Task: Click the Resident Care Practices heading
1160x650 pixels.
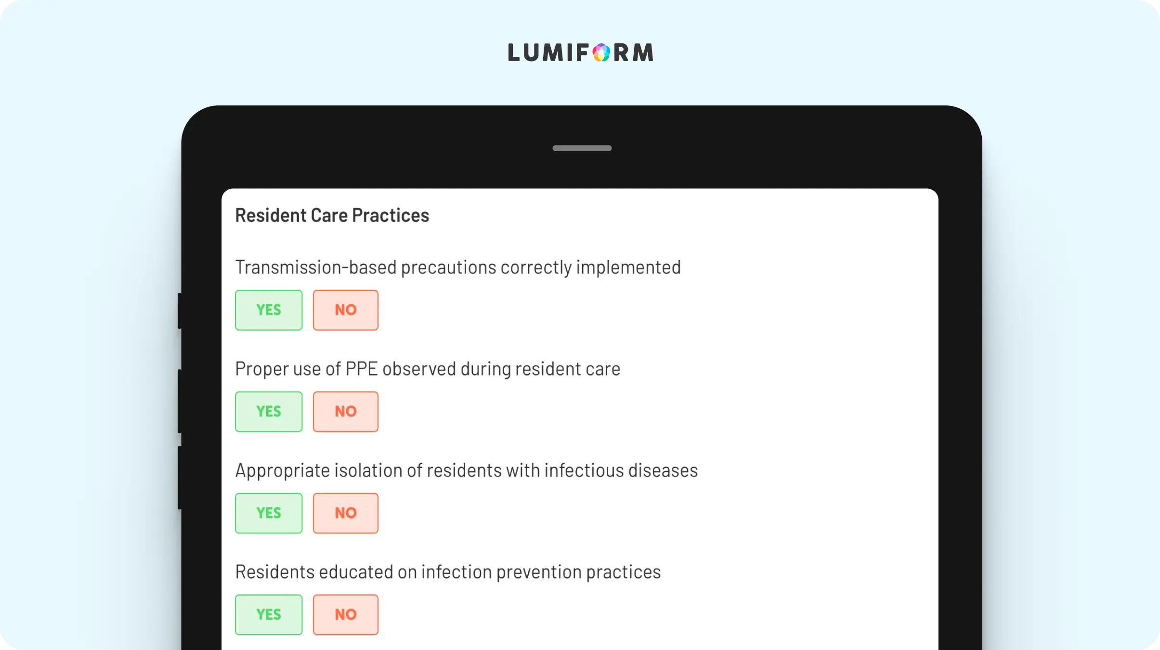Action: 332,216
